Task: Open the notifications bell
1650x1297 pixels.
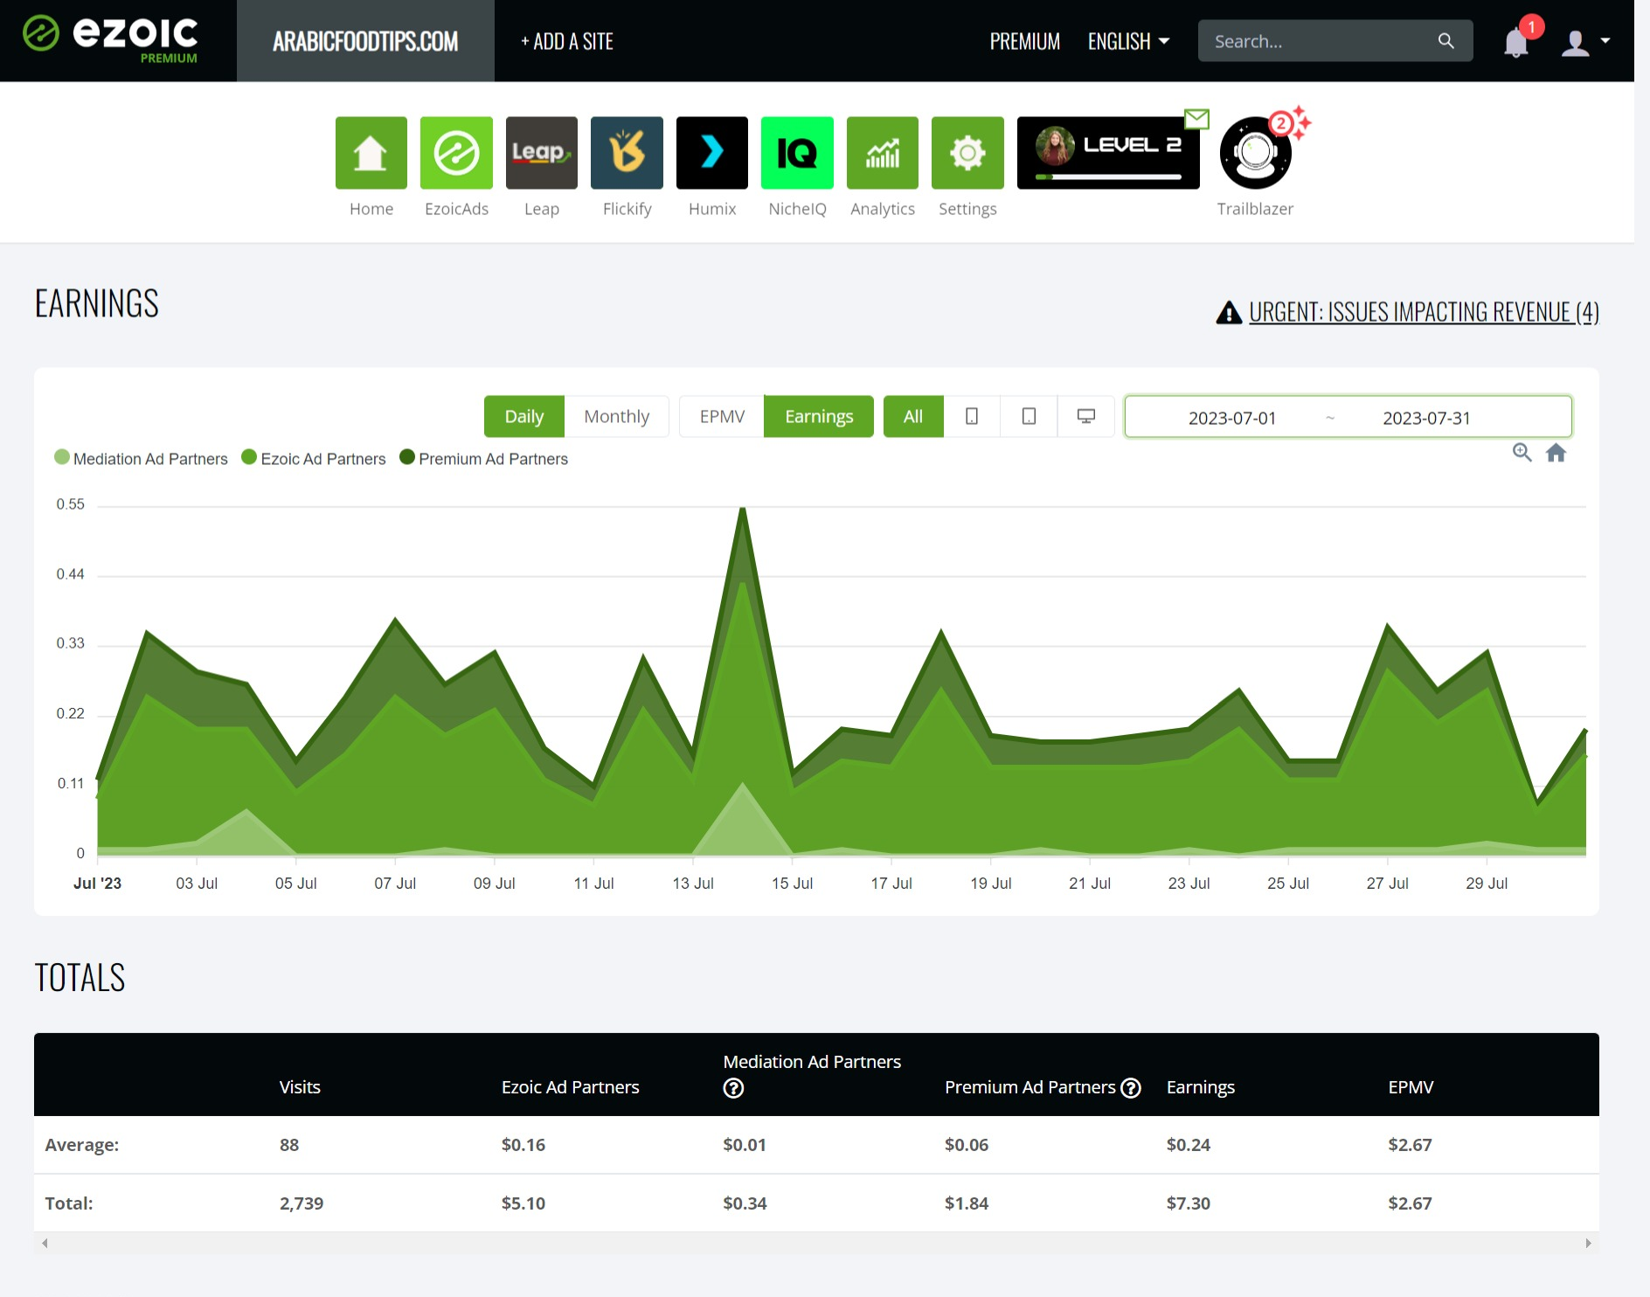Action: (x=1516, y=42)
